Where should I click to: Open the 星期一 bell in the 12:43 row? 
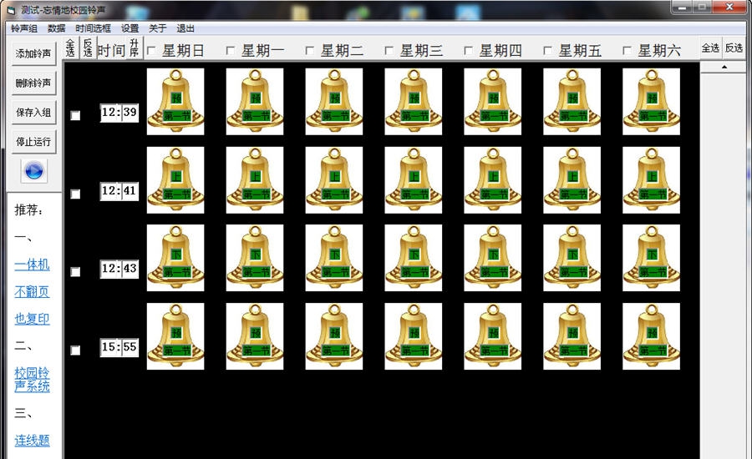click(x=255, y=258)
